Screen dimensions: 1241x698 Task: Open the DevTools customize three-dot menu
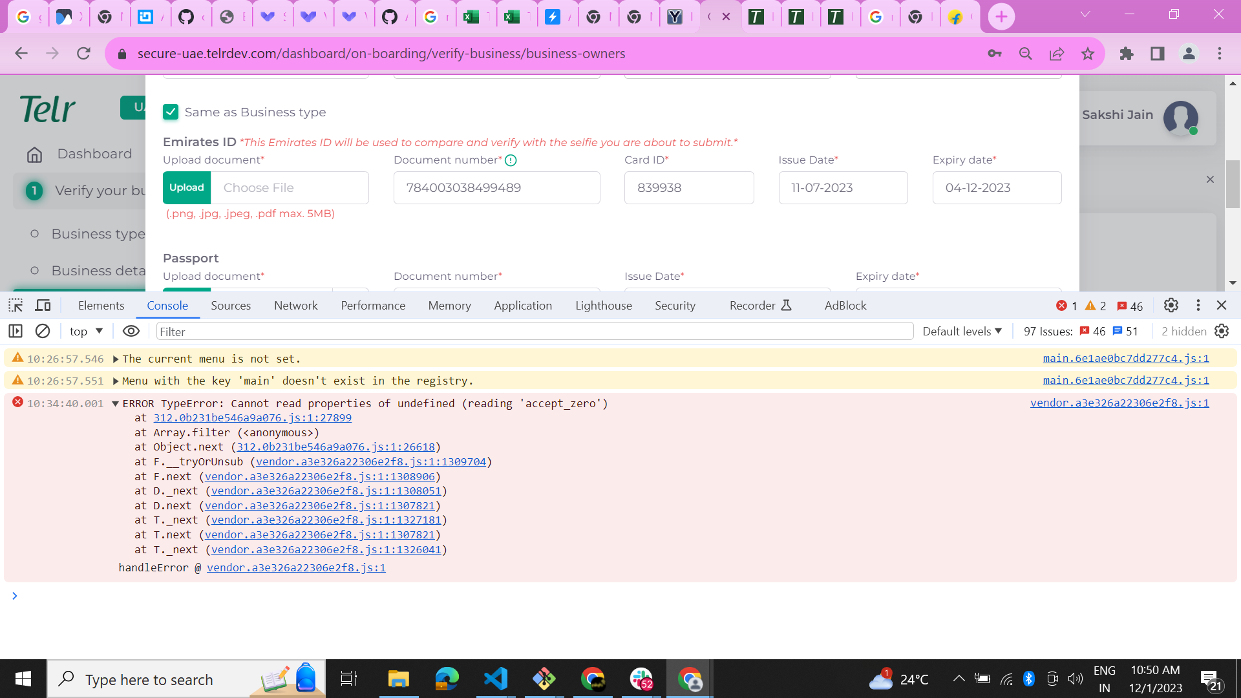(1198, 305)
